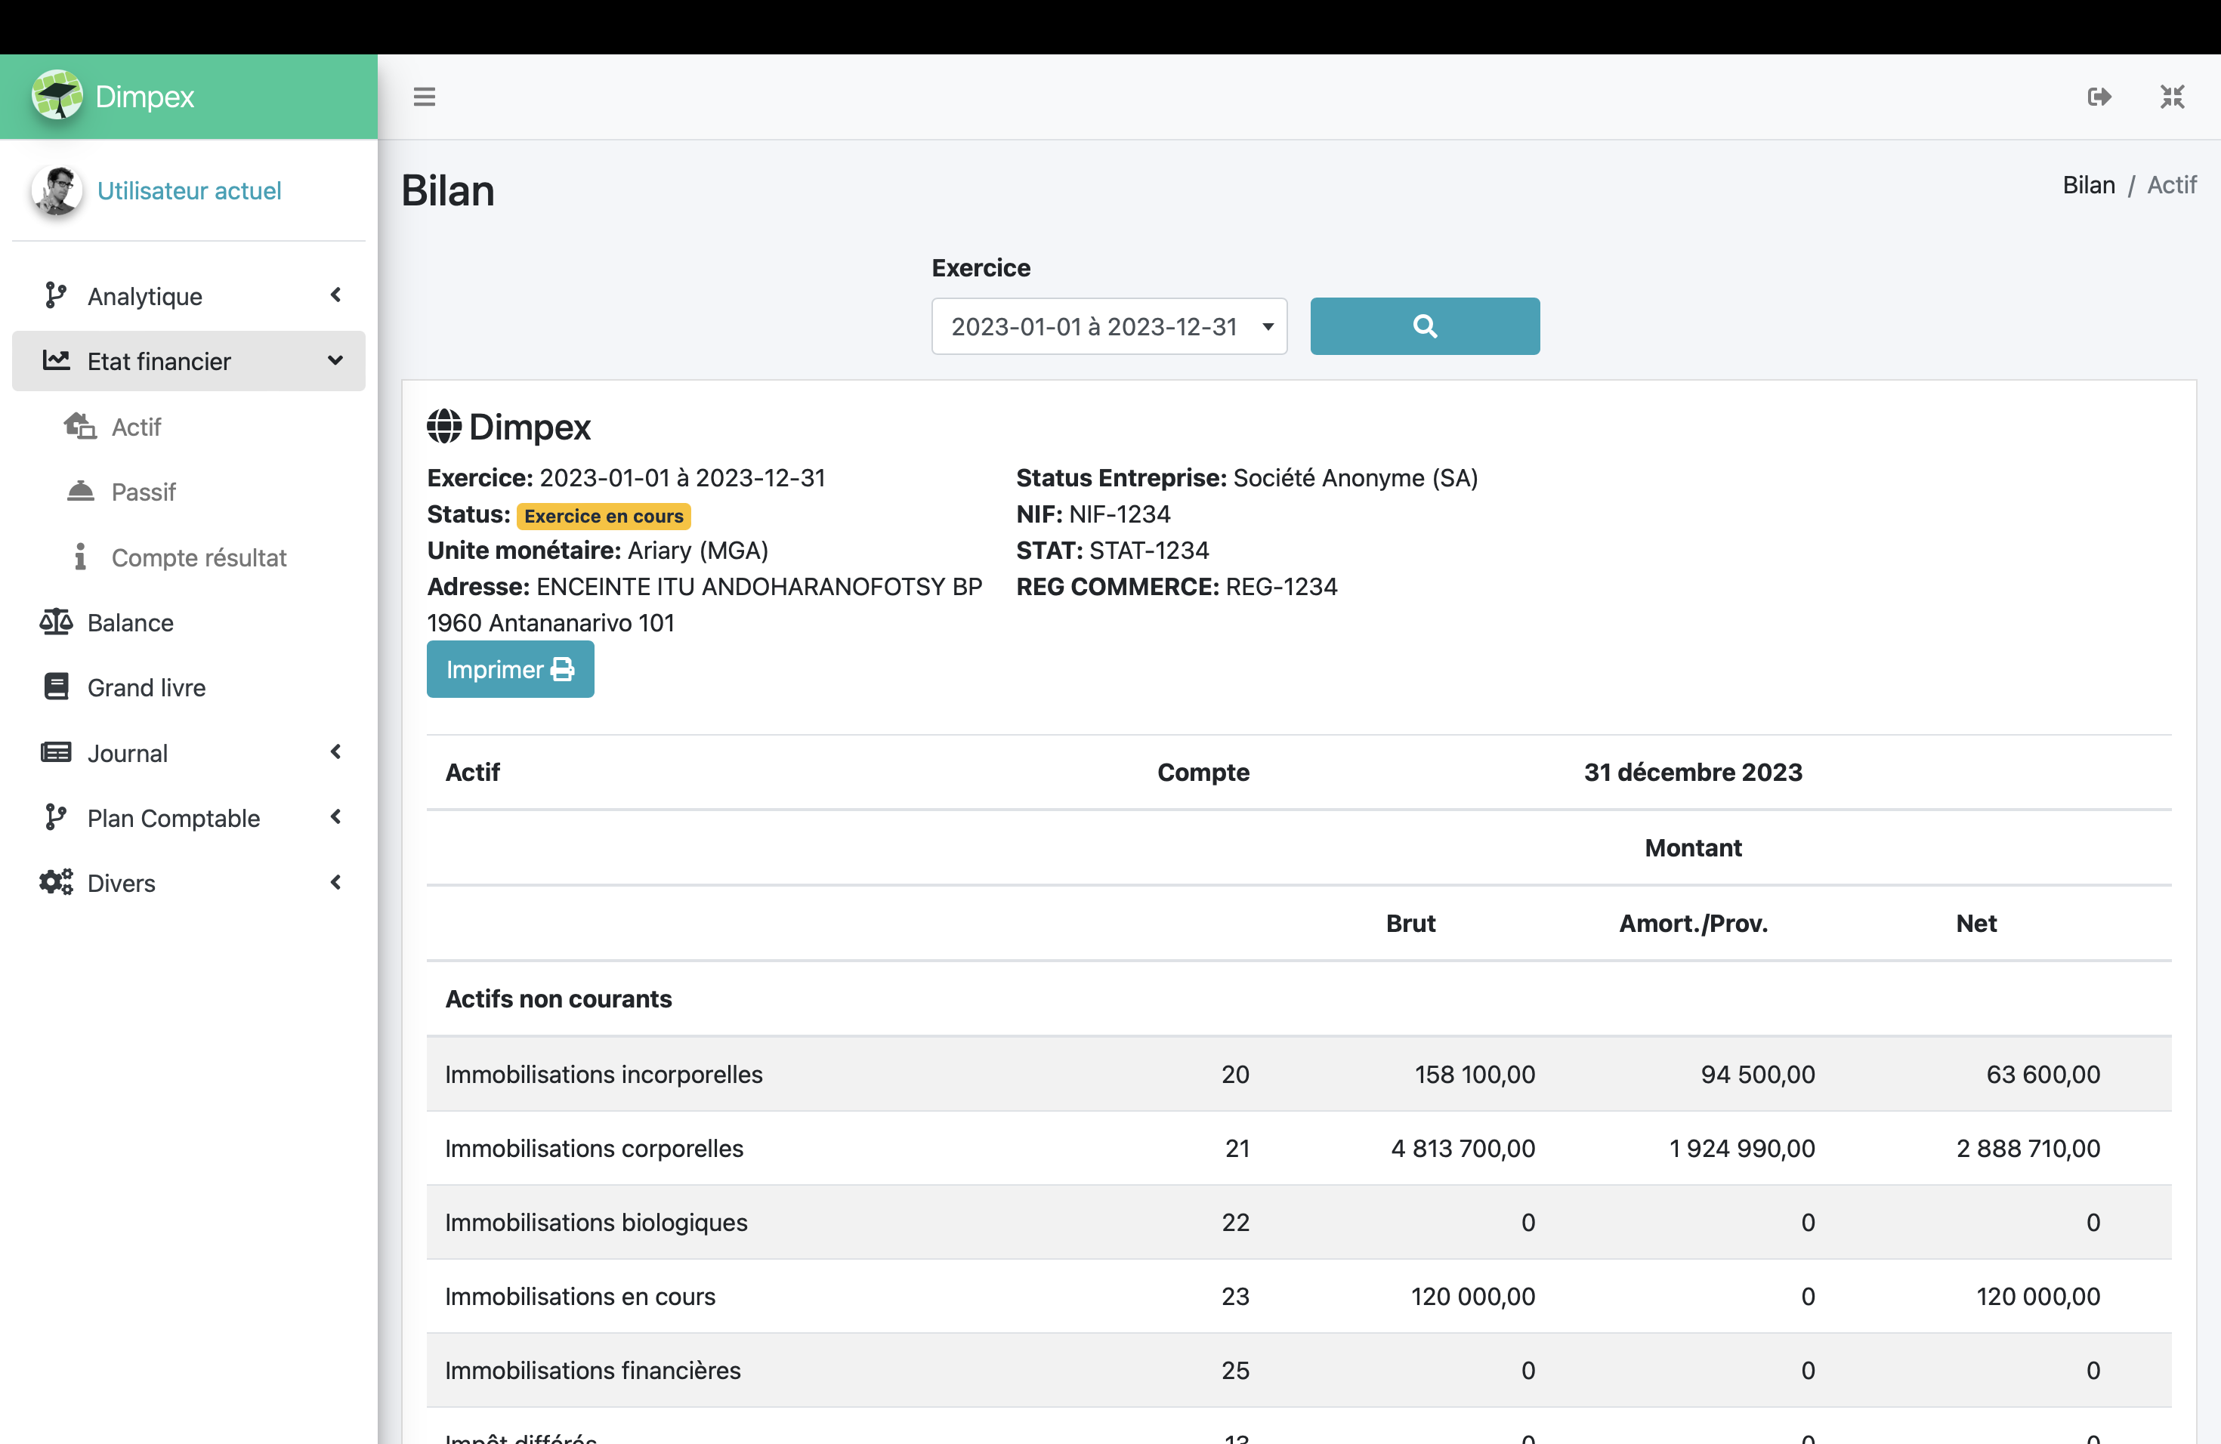
Task: Click the magnifier search button
Action: tap(1424, 326)
